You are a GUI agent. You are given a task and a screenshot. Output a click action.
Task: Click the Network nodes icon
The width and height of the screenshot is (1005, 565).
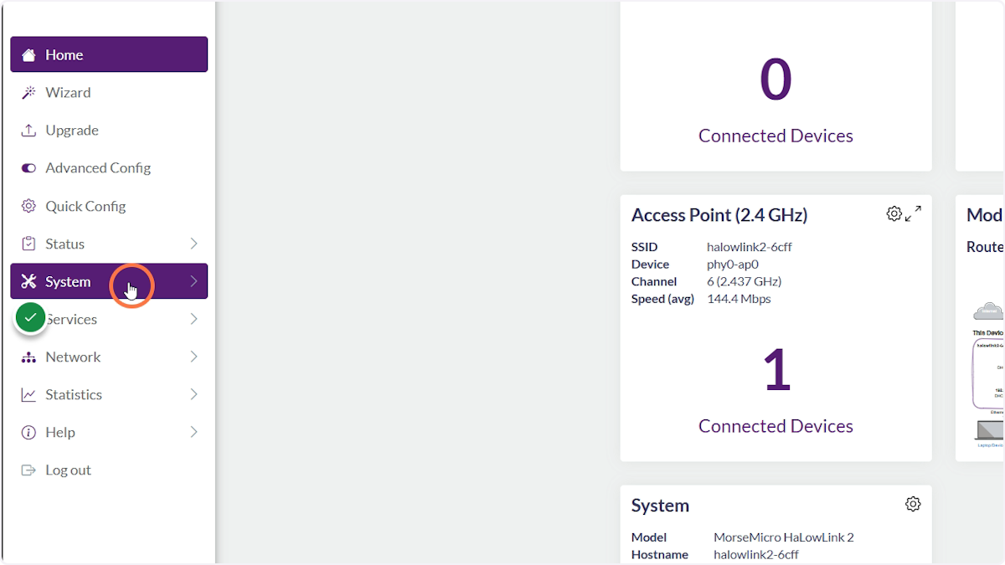[x=28, y=357]
